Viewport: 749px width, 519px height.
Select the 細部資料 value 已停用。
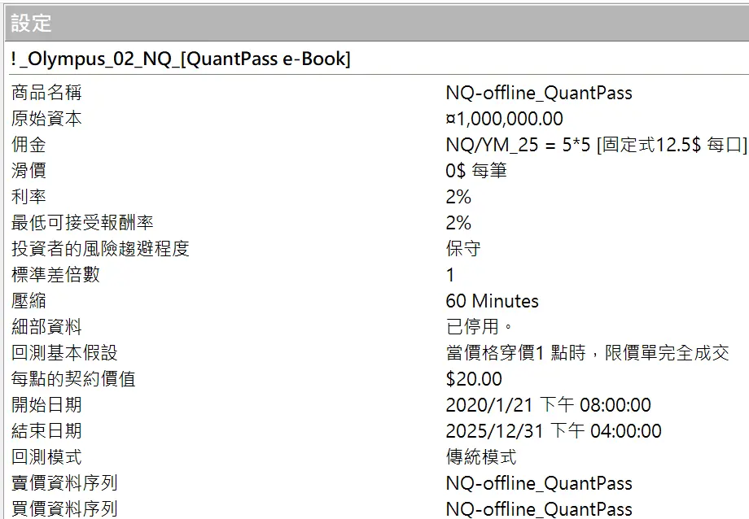(480, 327)
